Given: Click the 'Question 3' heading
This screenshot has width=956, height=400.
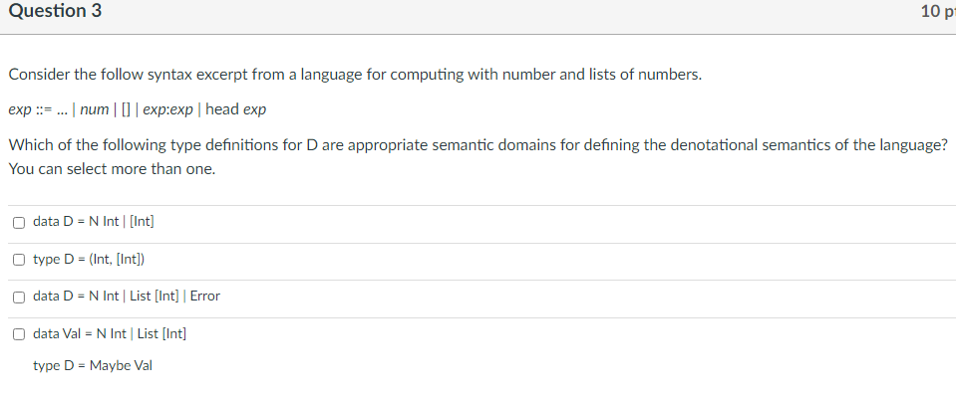Looking at the screenshot, I should tap(55, 11).
